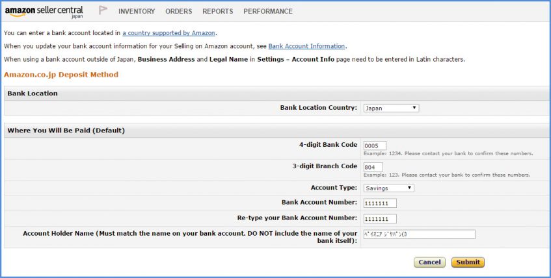The image size is (551, 278).
Task: Click the flag icon in header
Action: pos(103,10)
